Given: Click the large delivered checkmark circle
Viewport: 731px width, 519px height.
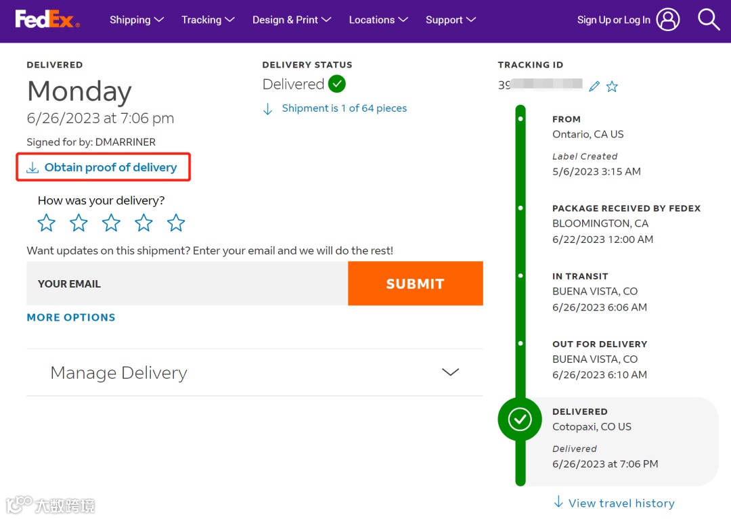Looking at the screenshot, I should pos(519,419).
